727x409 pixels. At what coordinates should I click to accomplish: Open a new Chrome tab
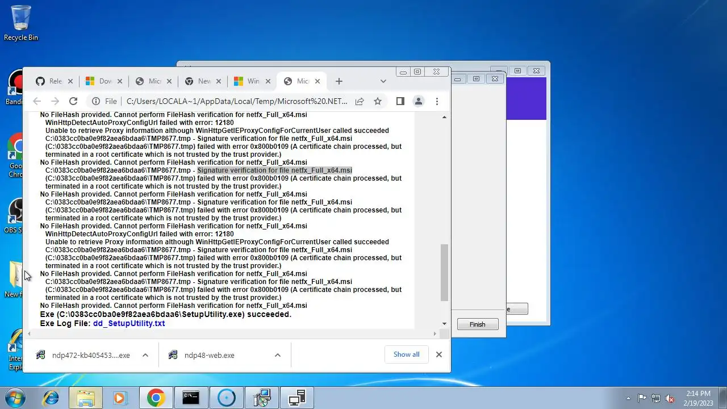click(339, 81)
